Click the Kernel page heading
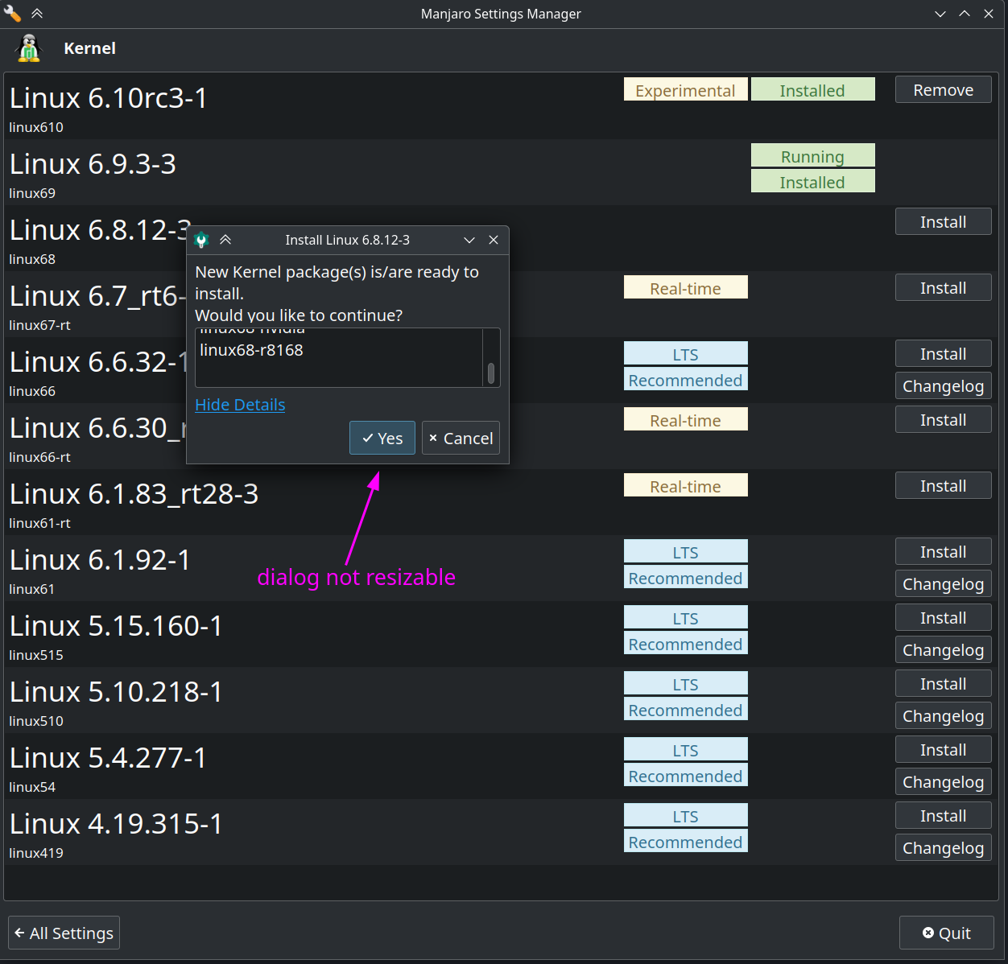 click(x=89, y=48)
